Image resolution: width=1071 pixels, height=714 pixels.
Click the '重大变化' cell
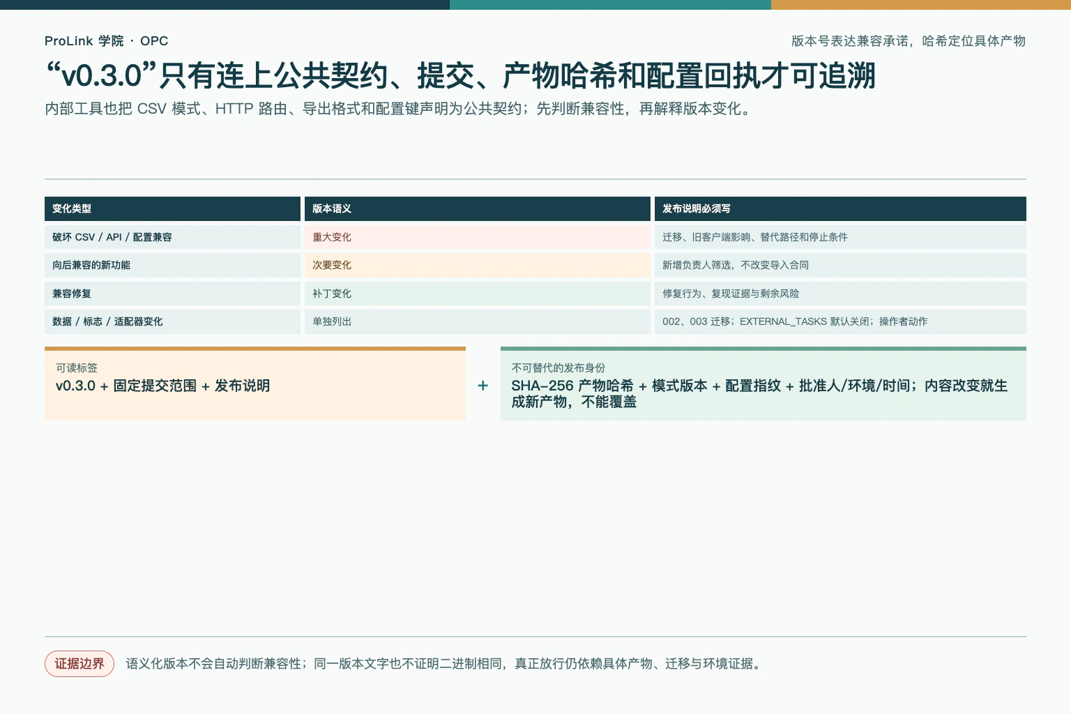tap(478, 237)
